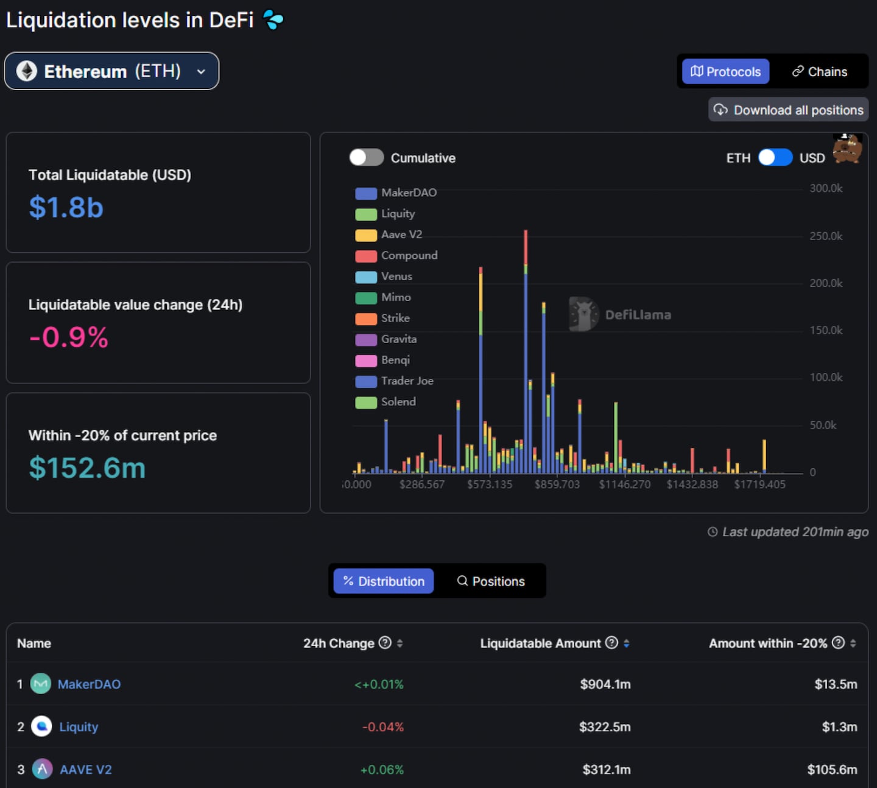Viewport: 877px width, 788px height.
Task: Open the AAVE V2 protocol link
Action: (x=86, y=769)
